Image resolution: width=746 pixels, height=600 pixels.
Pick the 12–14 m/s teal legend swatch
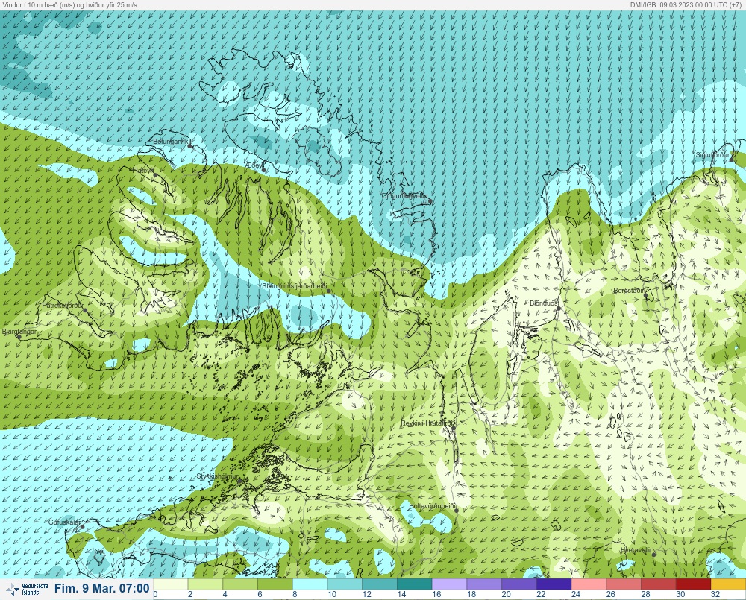pyautogui.click(x=380, y=584)
